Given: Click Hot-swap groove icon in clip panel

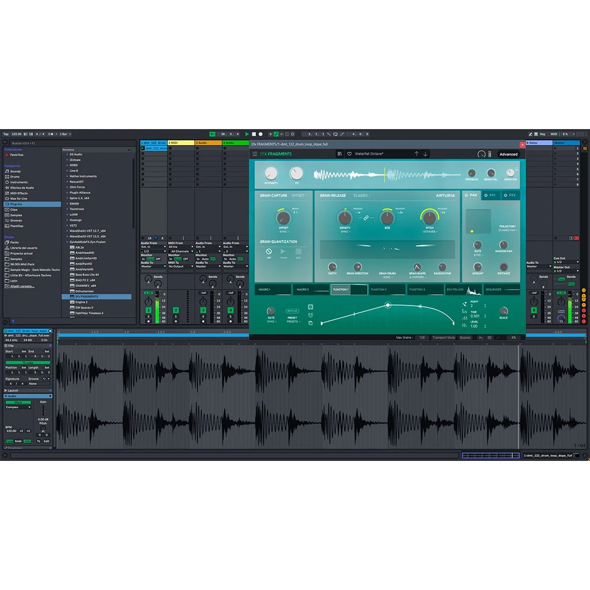Looking at the screenshot, I should click(x=44, y=379).
